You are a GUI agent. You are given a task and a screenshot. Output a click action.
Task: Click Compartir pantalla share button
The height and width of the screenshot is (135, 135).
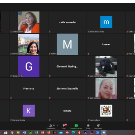pyautogui.click(x=76, y=127)
